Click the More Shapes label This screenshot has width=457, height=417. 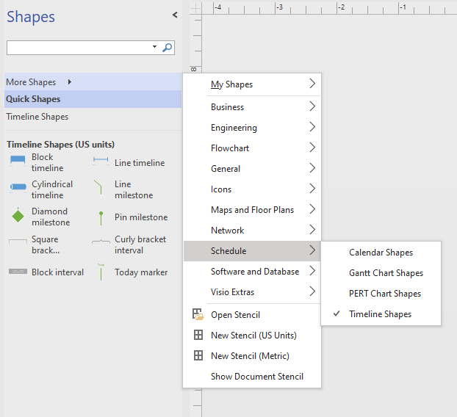31,82
